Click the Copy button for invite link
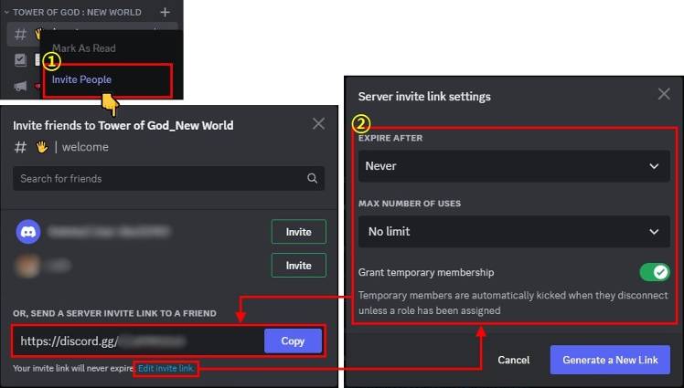The width and height of the screenshot is (684, 388). (x=293, y=341)
